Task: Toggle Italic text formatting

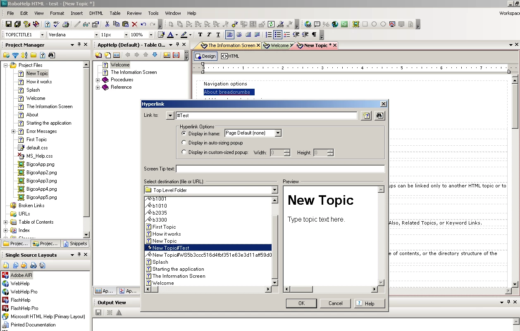Action: [209, 35]
